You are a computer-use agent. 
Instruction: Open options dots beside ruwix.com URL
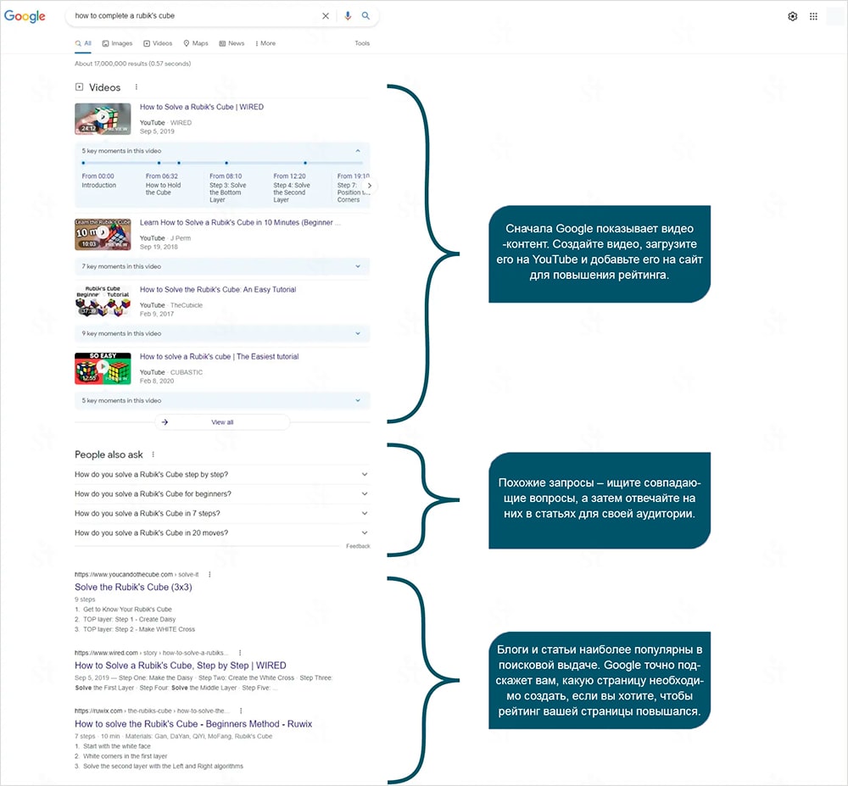241,711
